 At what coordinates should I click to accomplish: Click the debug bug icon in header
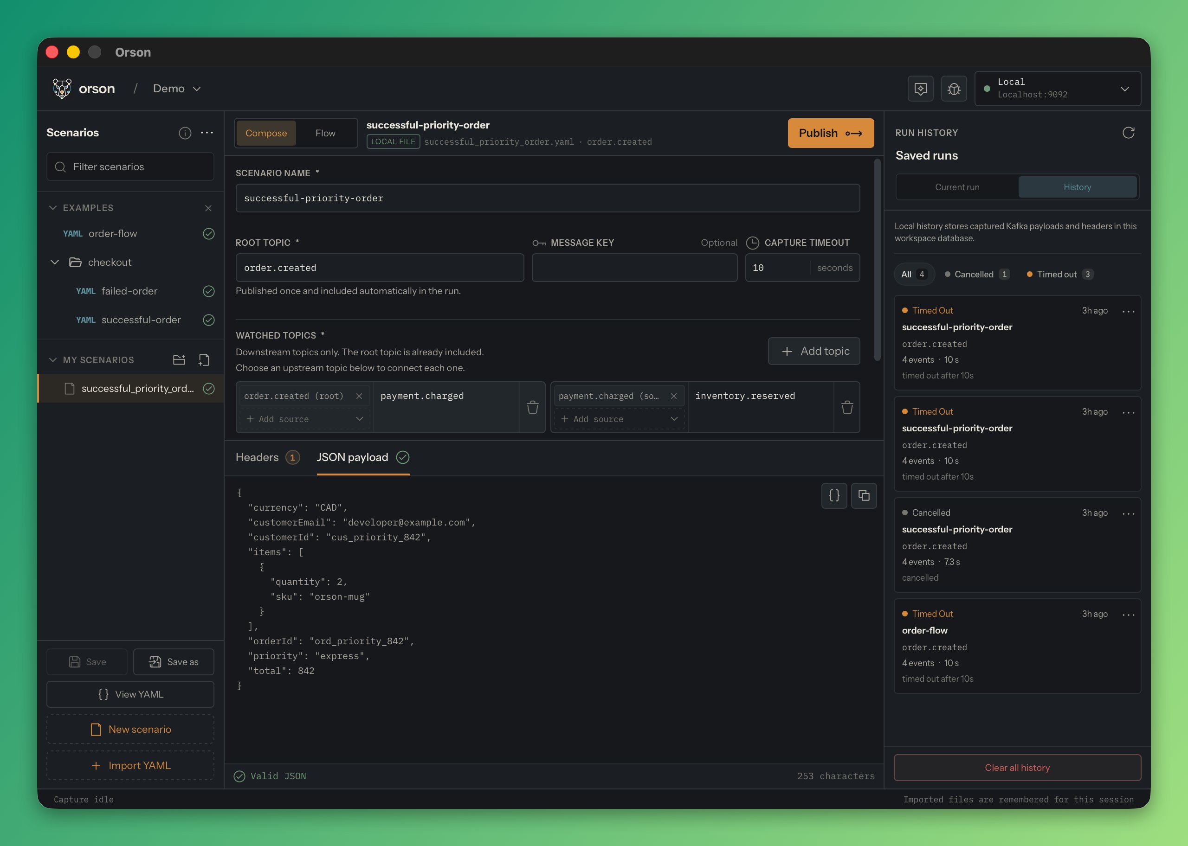(x=954, y=89)
